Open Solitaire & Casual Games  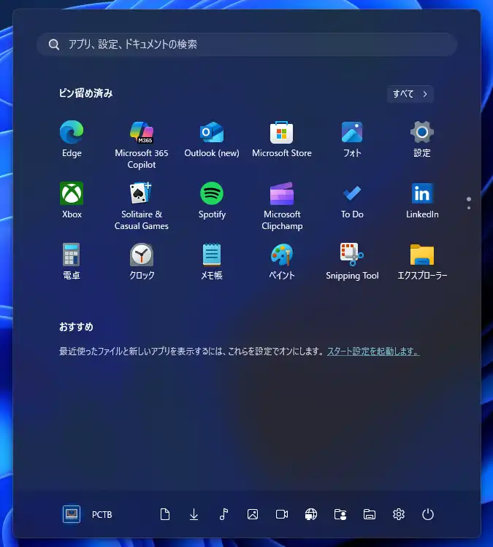(x=142, y=206)
